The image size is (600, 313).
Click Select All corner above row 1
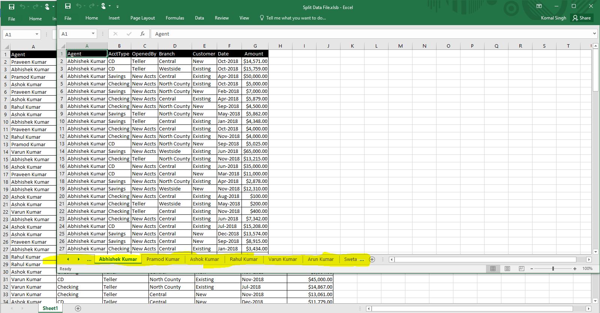click(62, 46)
